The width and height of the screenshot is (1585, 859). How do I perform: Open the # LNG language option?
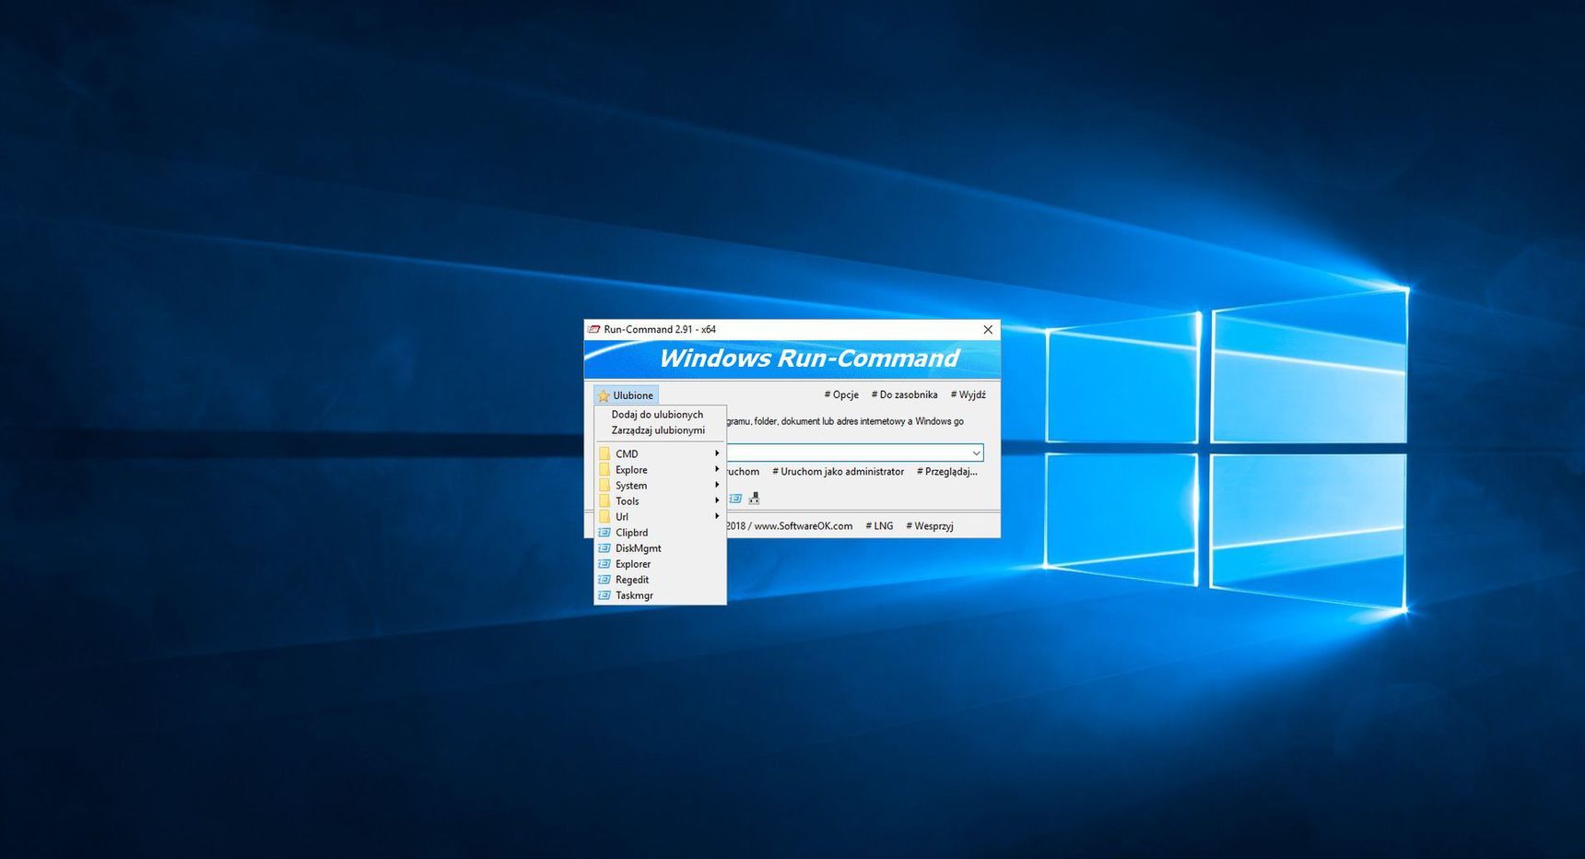click(879, 526)
